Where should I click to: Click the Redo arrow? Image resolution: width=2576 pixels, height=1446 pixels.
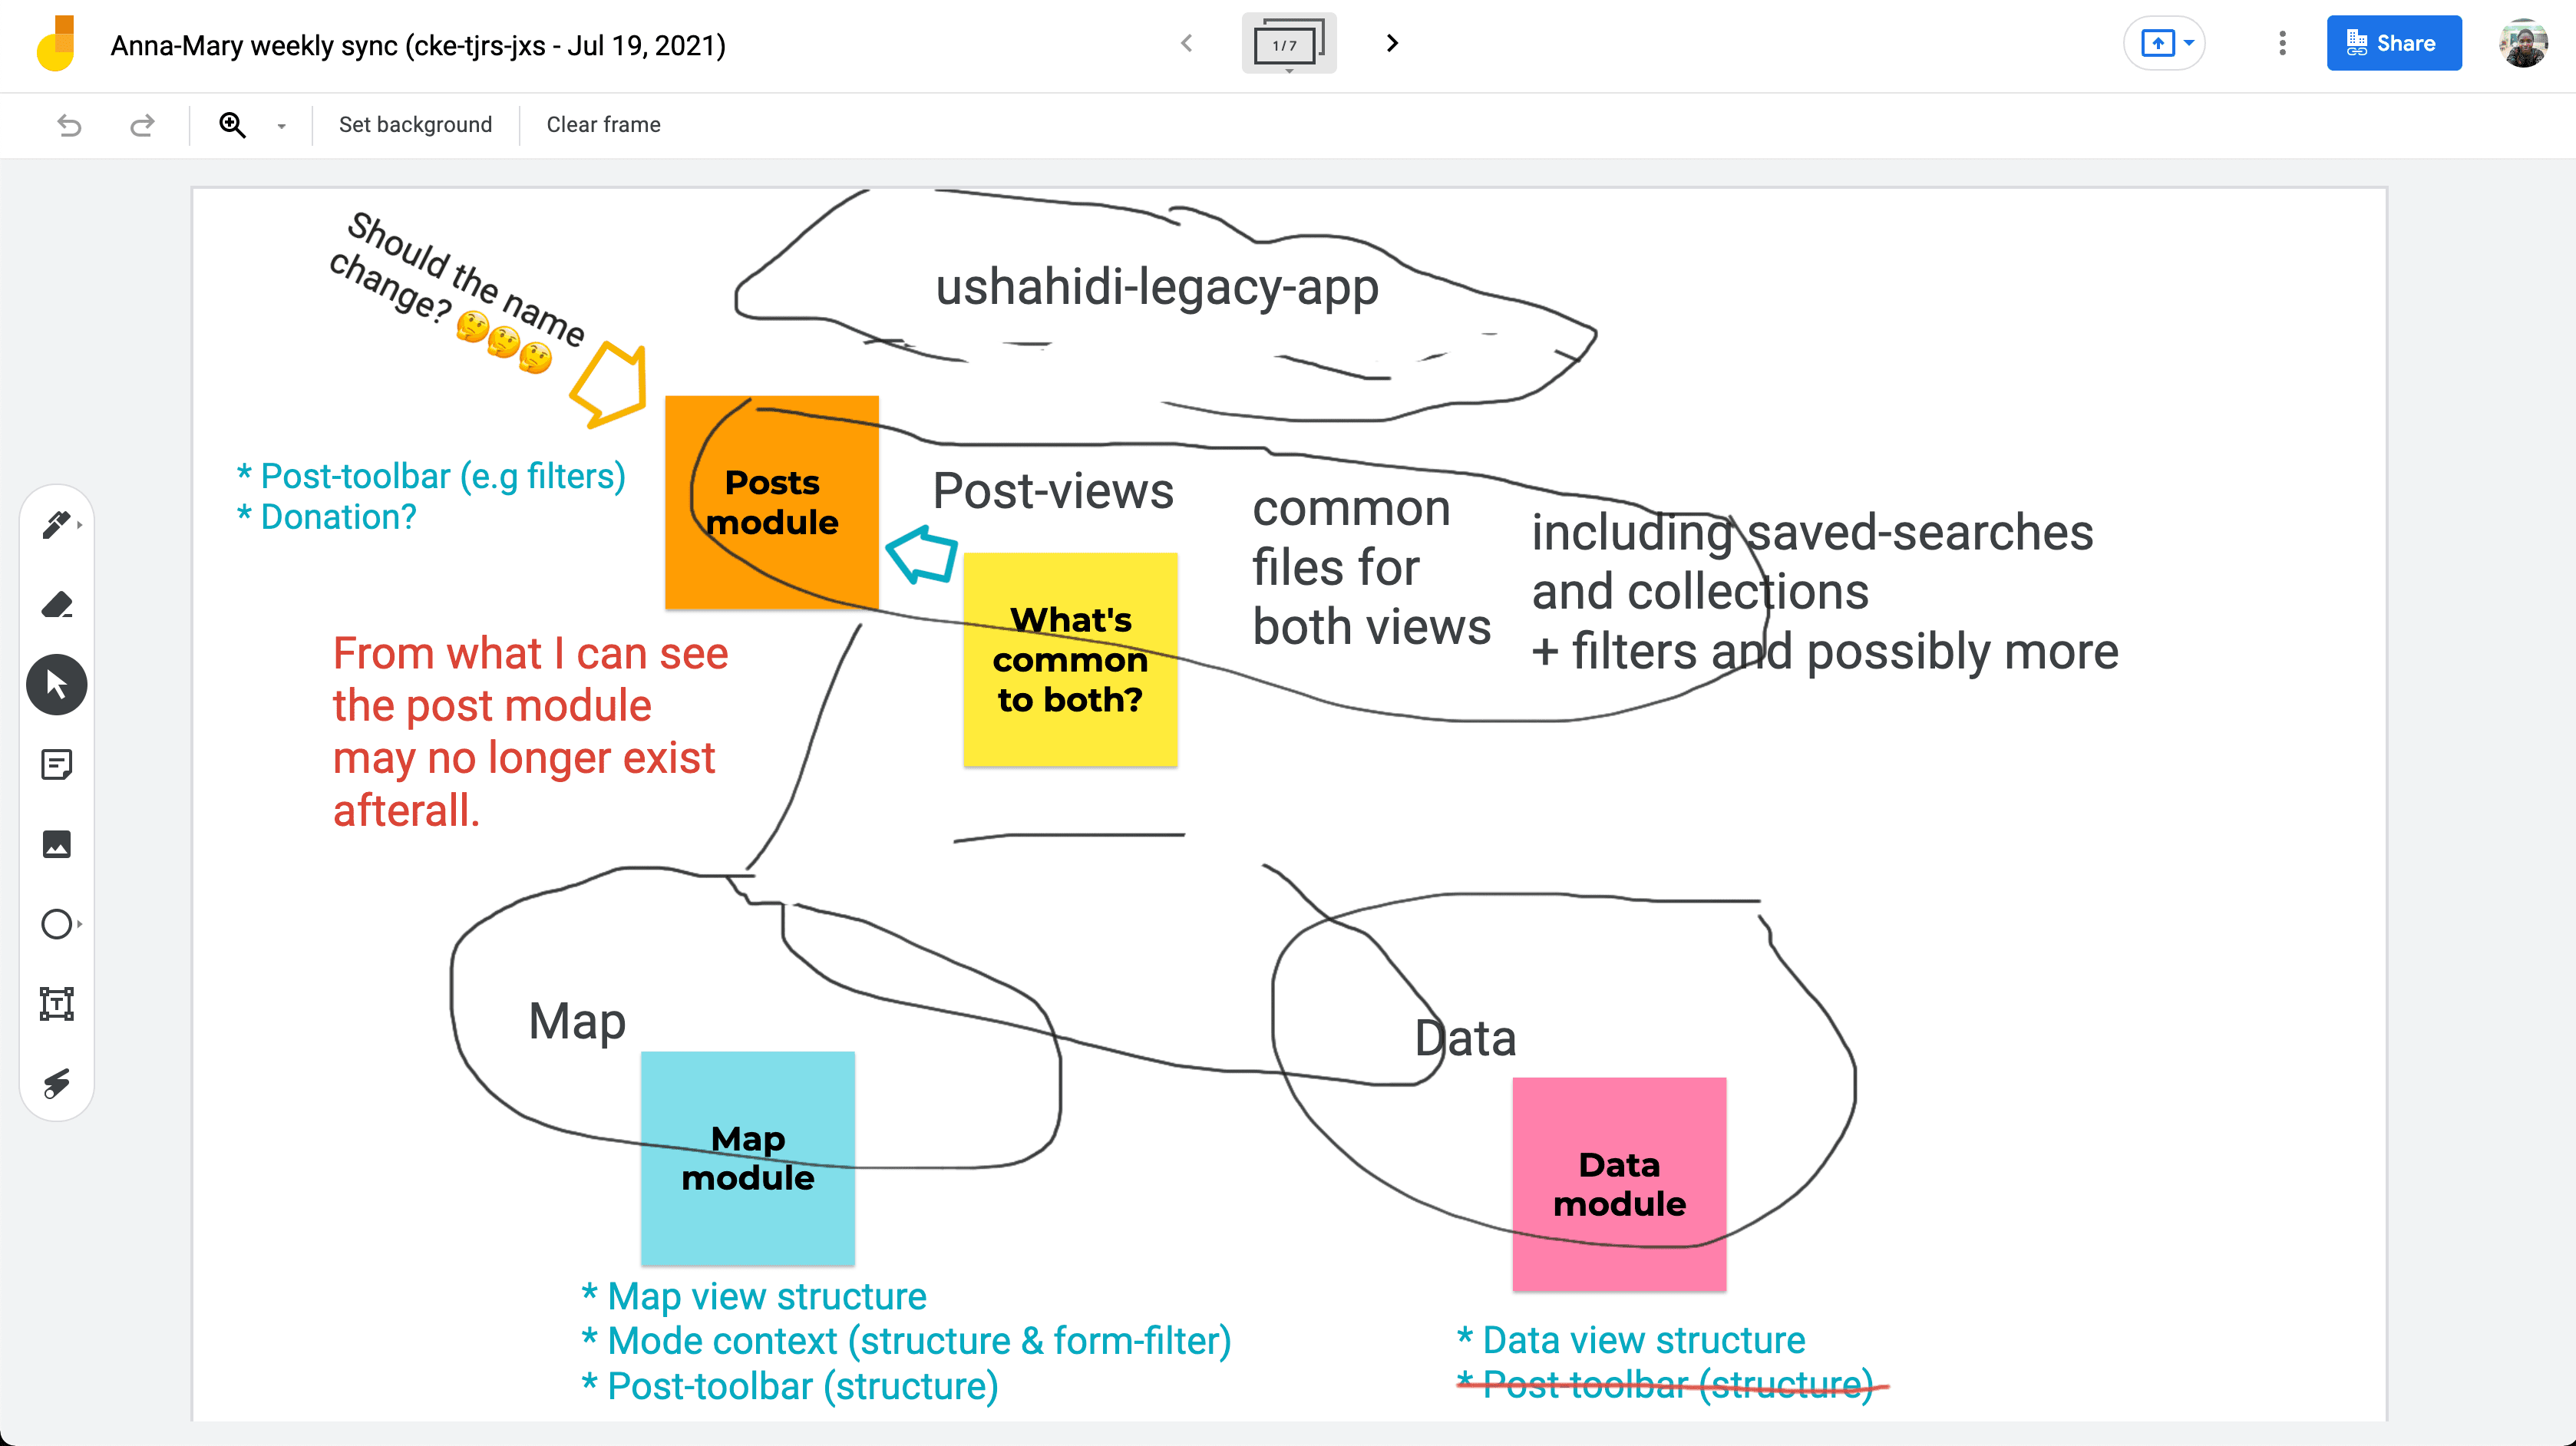pos(142,125)
